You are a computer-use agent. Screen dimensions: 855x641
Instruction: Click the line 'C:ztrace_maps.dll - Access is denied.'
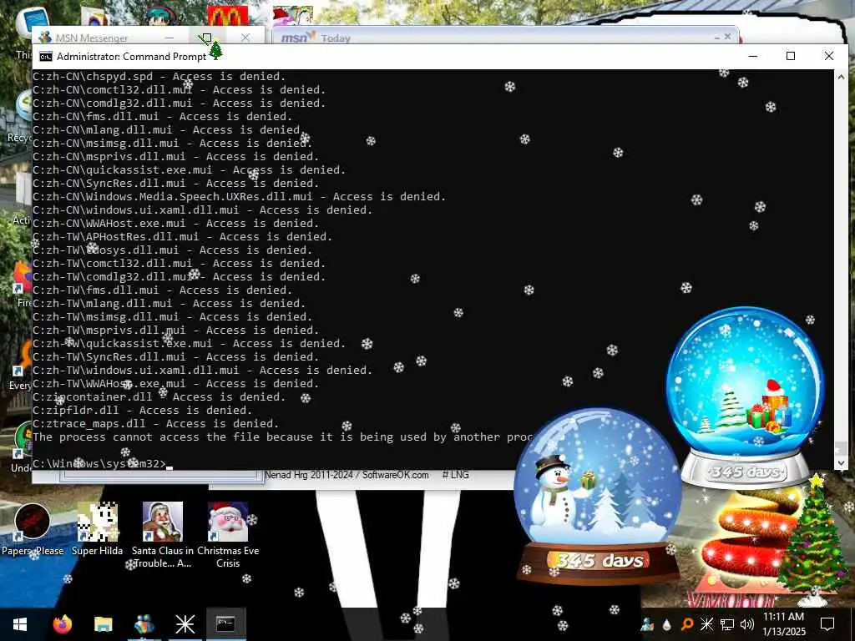pos(155,423)
